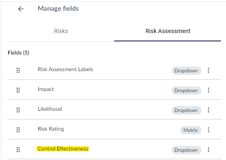The image size is (226, 160).
Task: Open three-dot menu for Risk Rating
Action: (209, 130)
